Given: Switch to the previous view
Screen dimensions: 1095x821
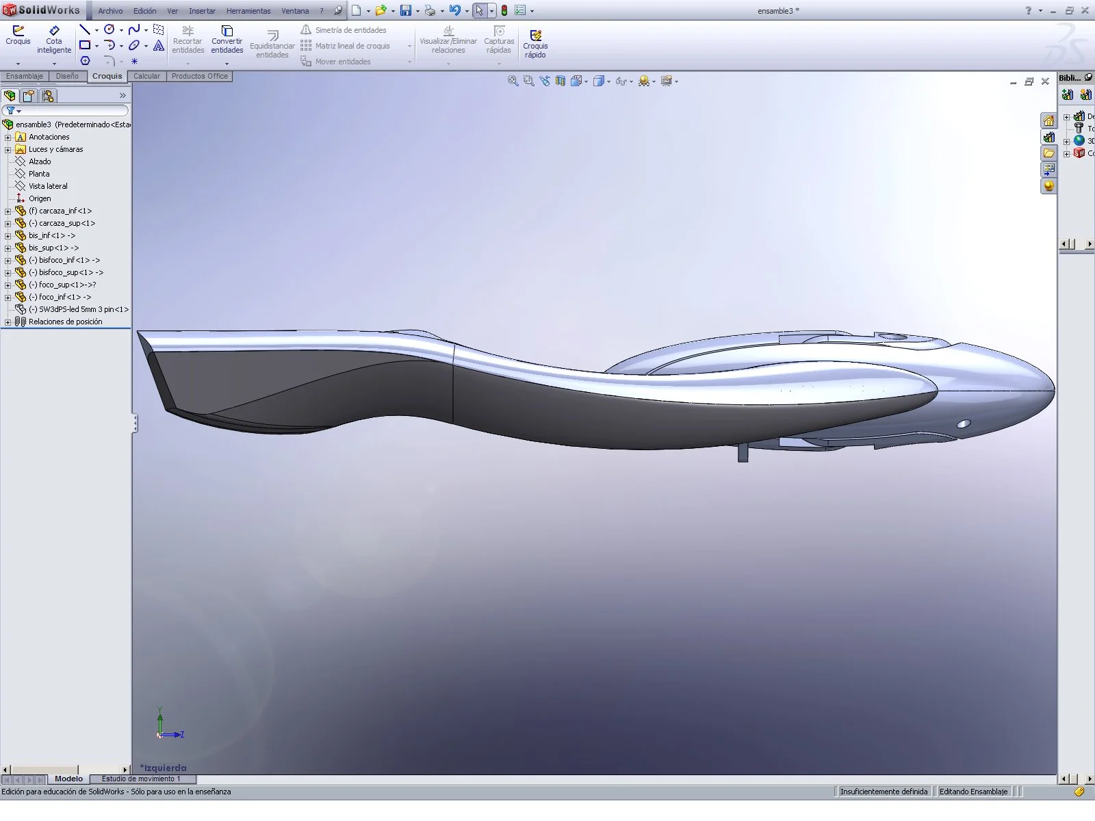Looking at the screenshot, I should pos(545,81).
